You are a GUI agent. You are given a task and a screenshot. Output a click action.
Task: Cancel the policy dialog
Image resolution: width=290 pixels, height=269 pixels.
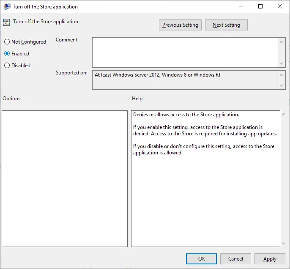pyautogui.click(x=235, y=259)
